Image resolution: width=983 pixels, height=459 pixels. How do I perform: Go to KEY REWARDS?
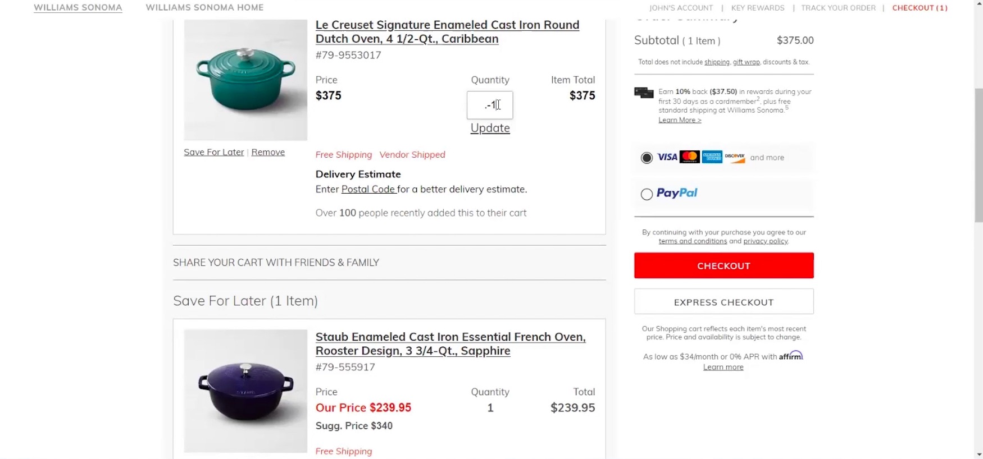[758, 7]
